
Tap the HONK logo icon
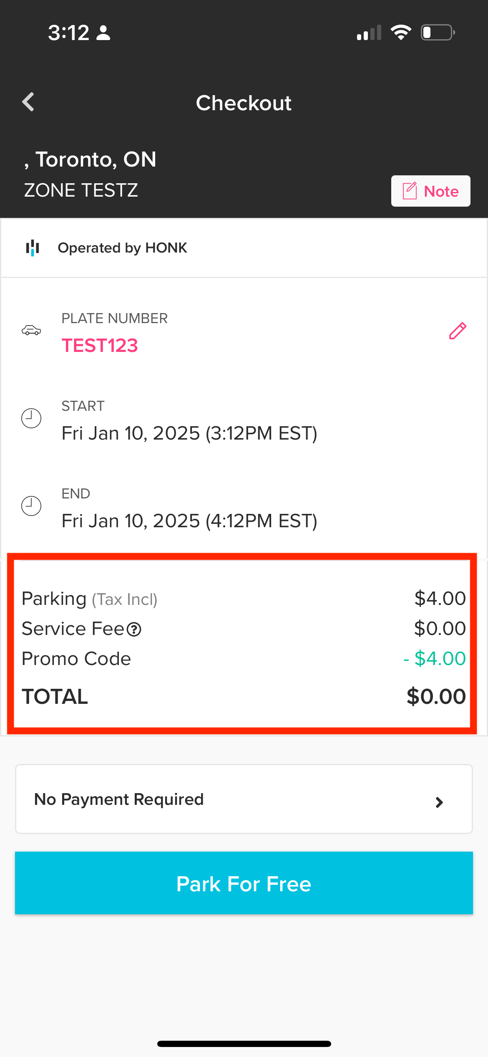point(33,248)
